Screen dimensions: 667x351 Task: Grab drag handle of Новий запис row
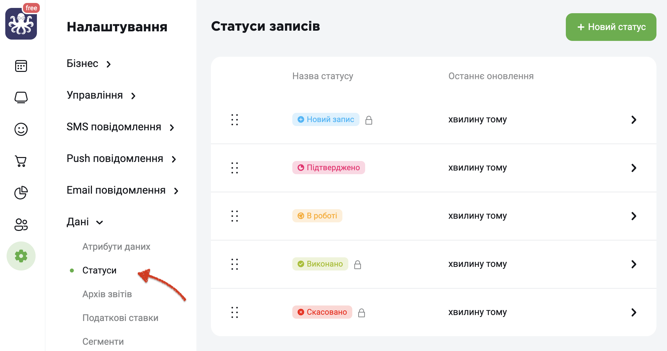tap(235, 120)
